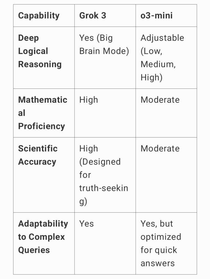Select the Deep Logical Reasoning row label
Viewport: 210px width, 279px height.
(x=40, y=51)
